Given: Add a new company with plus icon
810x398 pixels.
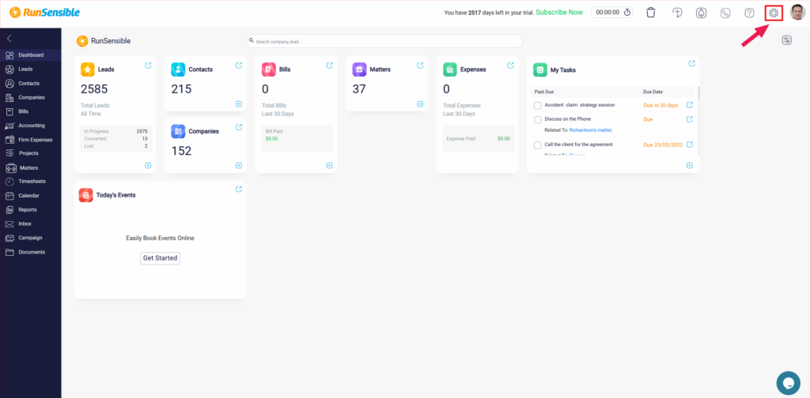Looking at the screenshot, I should (239, 166).
